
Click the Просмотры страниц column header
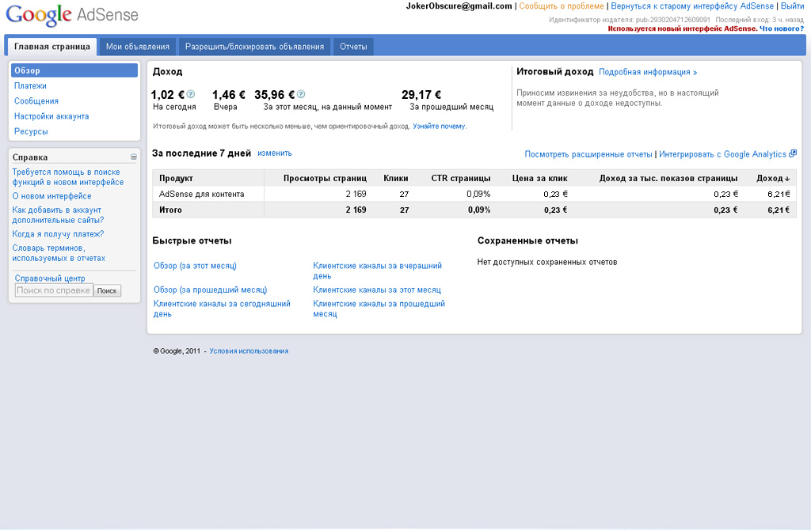pos(325,178)
